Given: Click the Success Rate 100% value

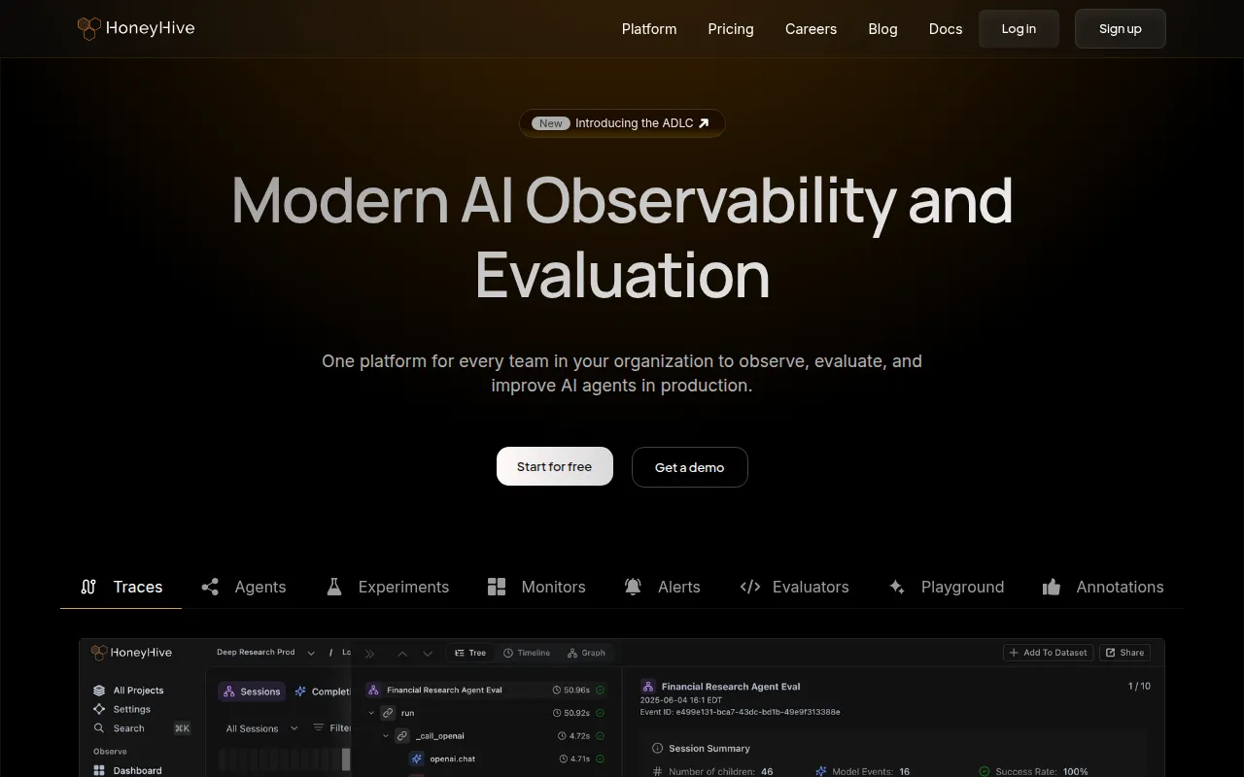Looking at the screenshot, I should (1076, 771).
